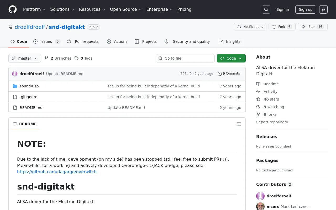Open the .gitignore file
The height and width of the screenshot is (210, 336).
click(28, 97)
